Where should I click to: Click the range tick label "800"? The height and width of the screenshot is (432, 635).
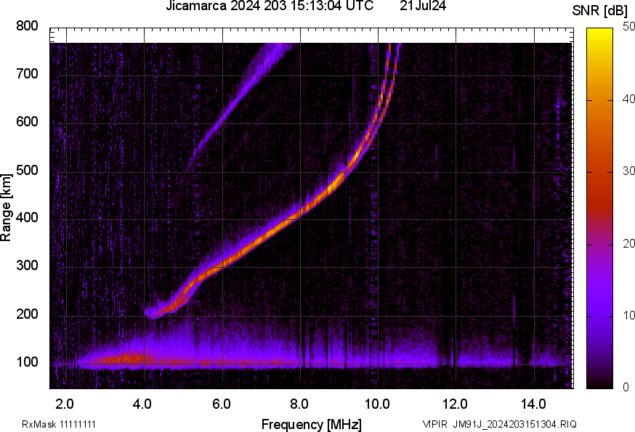tap(27, 26)
